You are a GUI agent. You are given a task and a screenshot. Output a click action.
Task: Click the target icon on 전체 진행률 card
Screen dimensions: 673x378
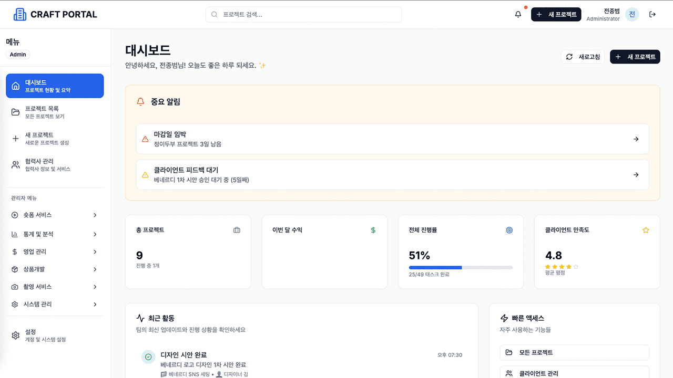pyautogui.click(x=509, y=229)
